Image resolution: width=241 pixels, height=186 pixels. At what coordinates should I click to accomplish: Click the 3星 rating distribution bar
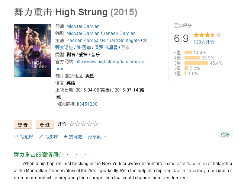[196, 63]
